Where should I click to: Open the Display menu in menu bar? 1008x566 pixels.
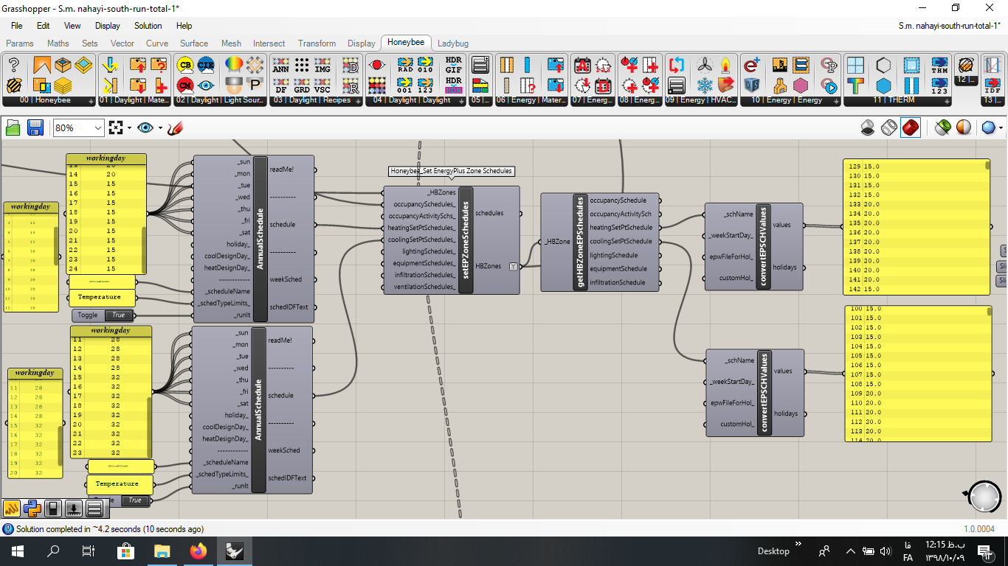107,26
